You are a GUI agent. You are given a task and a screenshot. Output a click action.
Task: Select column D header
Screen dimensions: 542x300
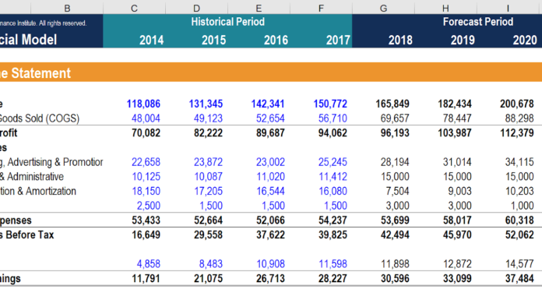pos(196,8)
